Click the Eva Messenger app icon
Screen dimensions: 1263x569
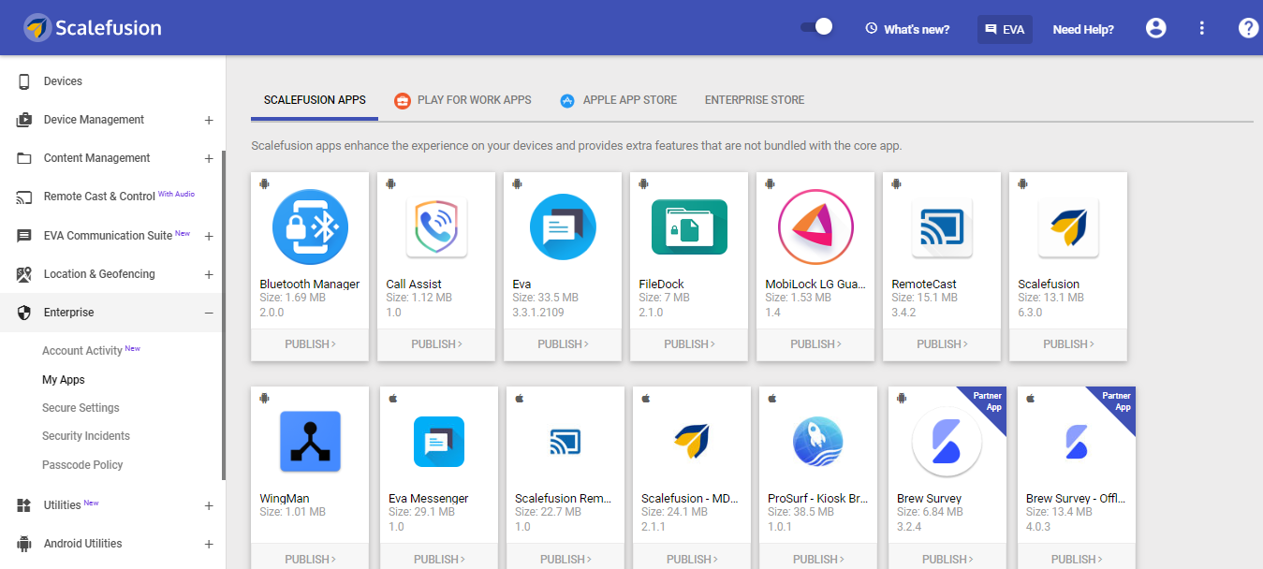click(439, 442)
